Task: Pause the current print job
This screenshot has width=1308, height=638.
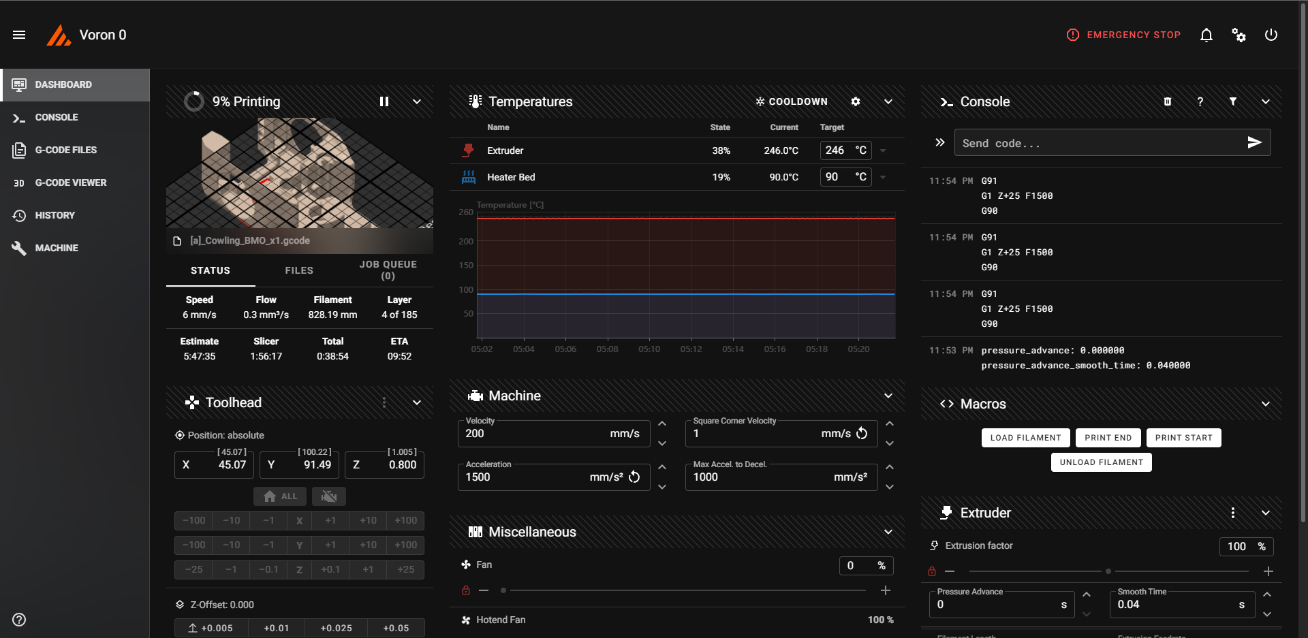Action: click(384, 101)
